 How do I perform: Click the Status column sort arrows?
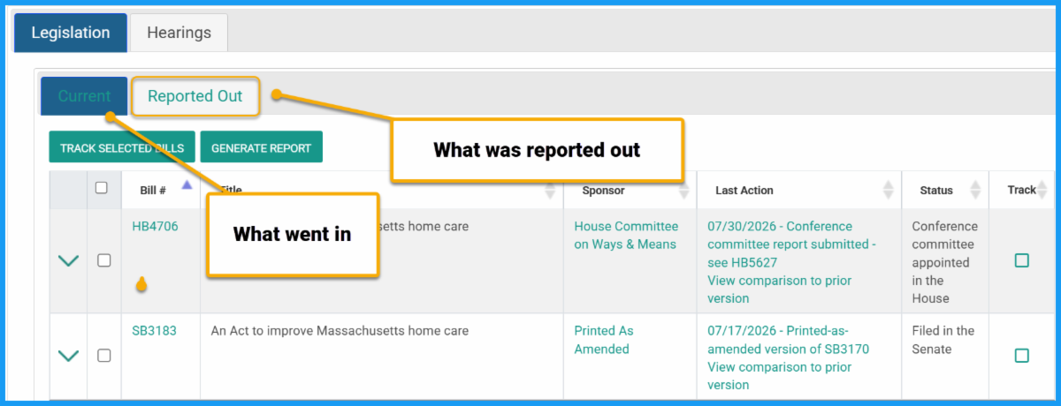[975, 190]
